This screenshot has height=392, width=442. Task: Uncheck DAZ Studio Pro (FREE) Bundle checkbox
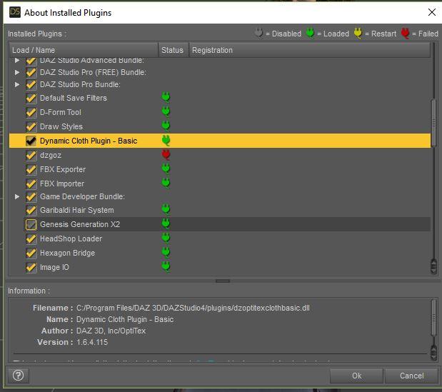pyautogui.click(x=31, y=72)
